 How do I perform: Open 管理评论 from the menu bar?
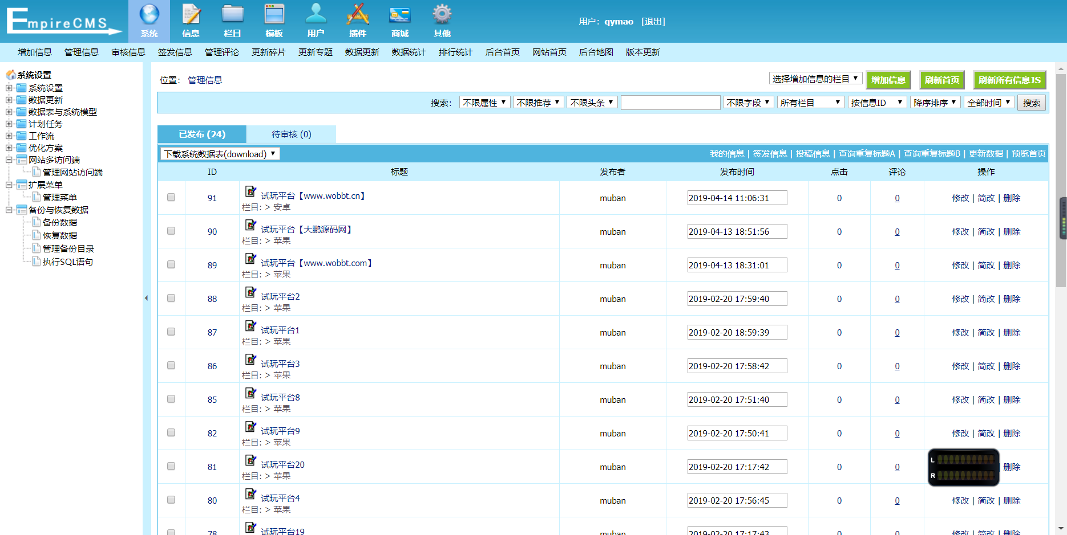[x=221, y=52]
